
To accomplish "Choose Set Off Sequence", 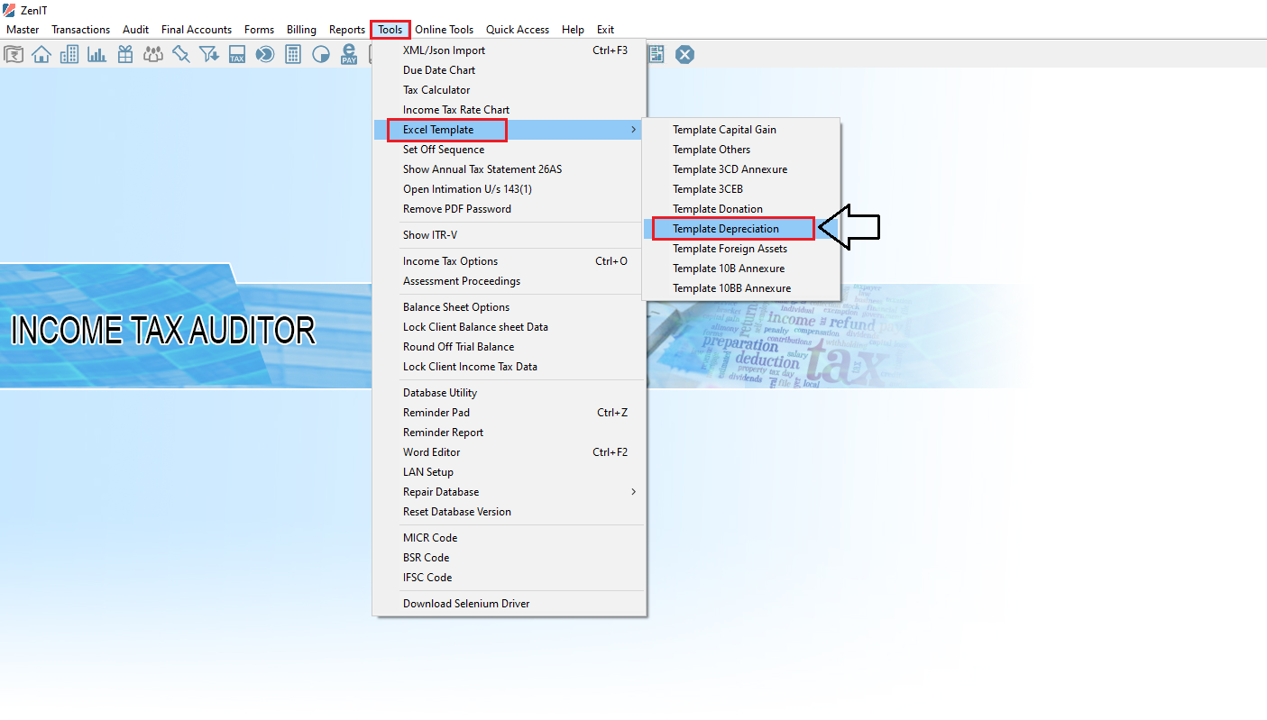I will 510,150.
